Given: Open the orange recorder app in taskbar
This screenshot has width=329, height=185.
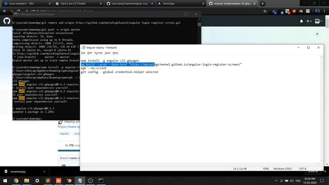Looking at the screenshot, I should tap(59, 180).
